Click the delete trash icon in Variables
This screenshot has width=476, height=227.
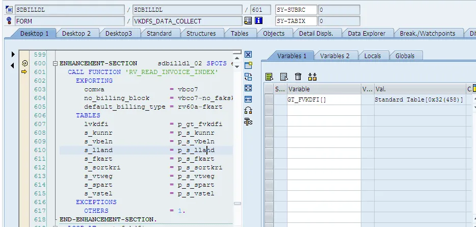point(298,77)
